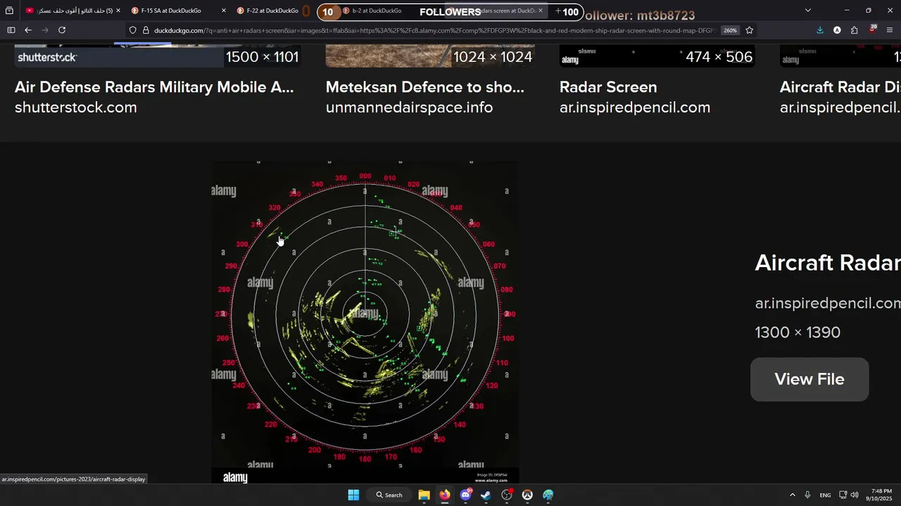
Task: Click the 474 × 506 radar thumbnail
Action: pyautogui.click(x=657, y=56)
